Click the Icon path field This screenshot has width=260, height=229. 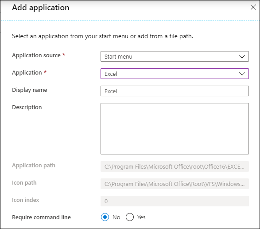point(175,184)
